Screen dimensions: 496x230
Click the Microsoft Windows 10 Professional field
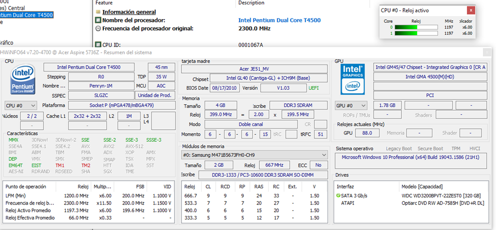[x=411, y=161]
